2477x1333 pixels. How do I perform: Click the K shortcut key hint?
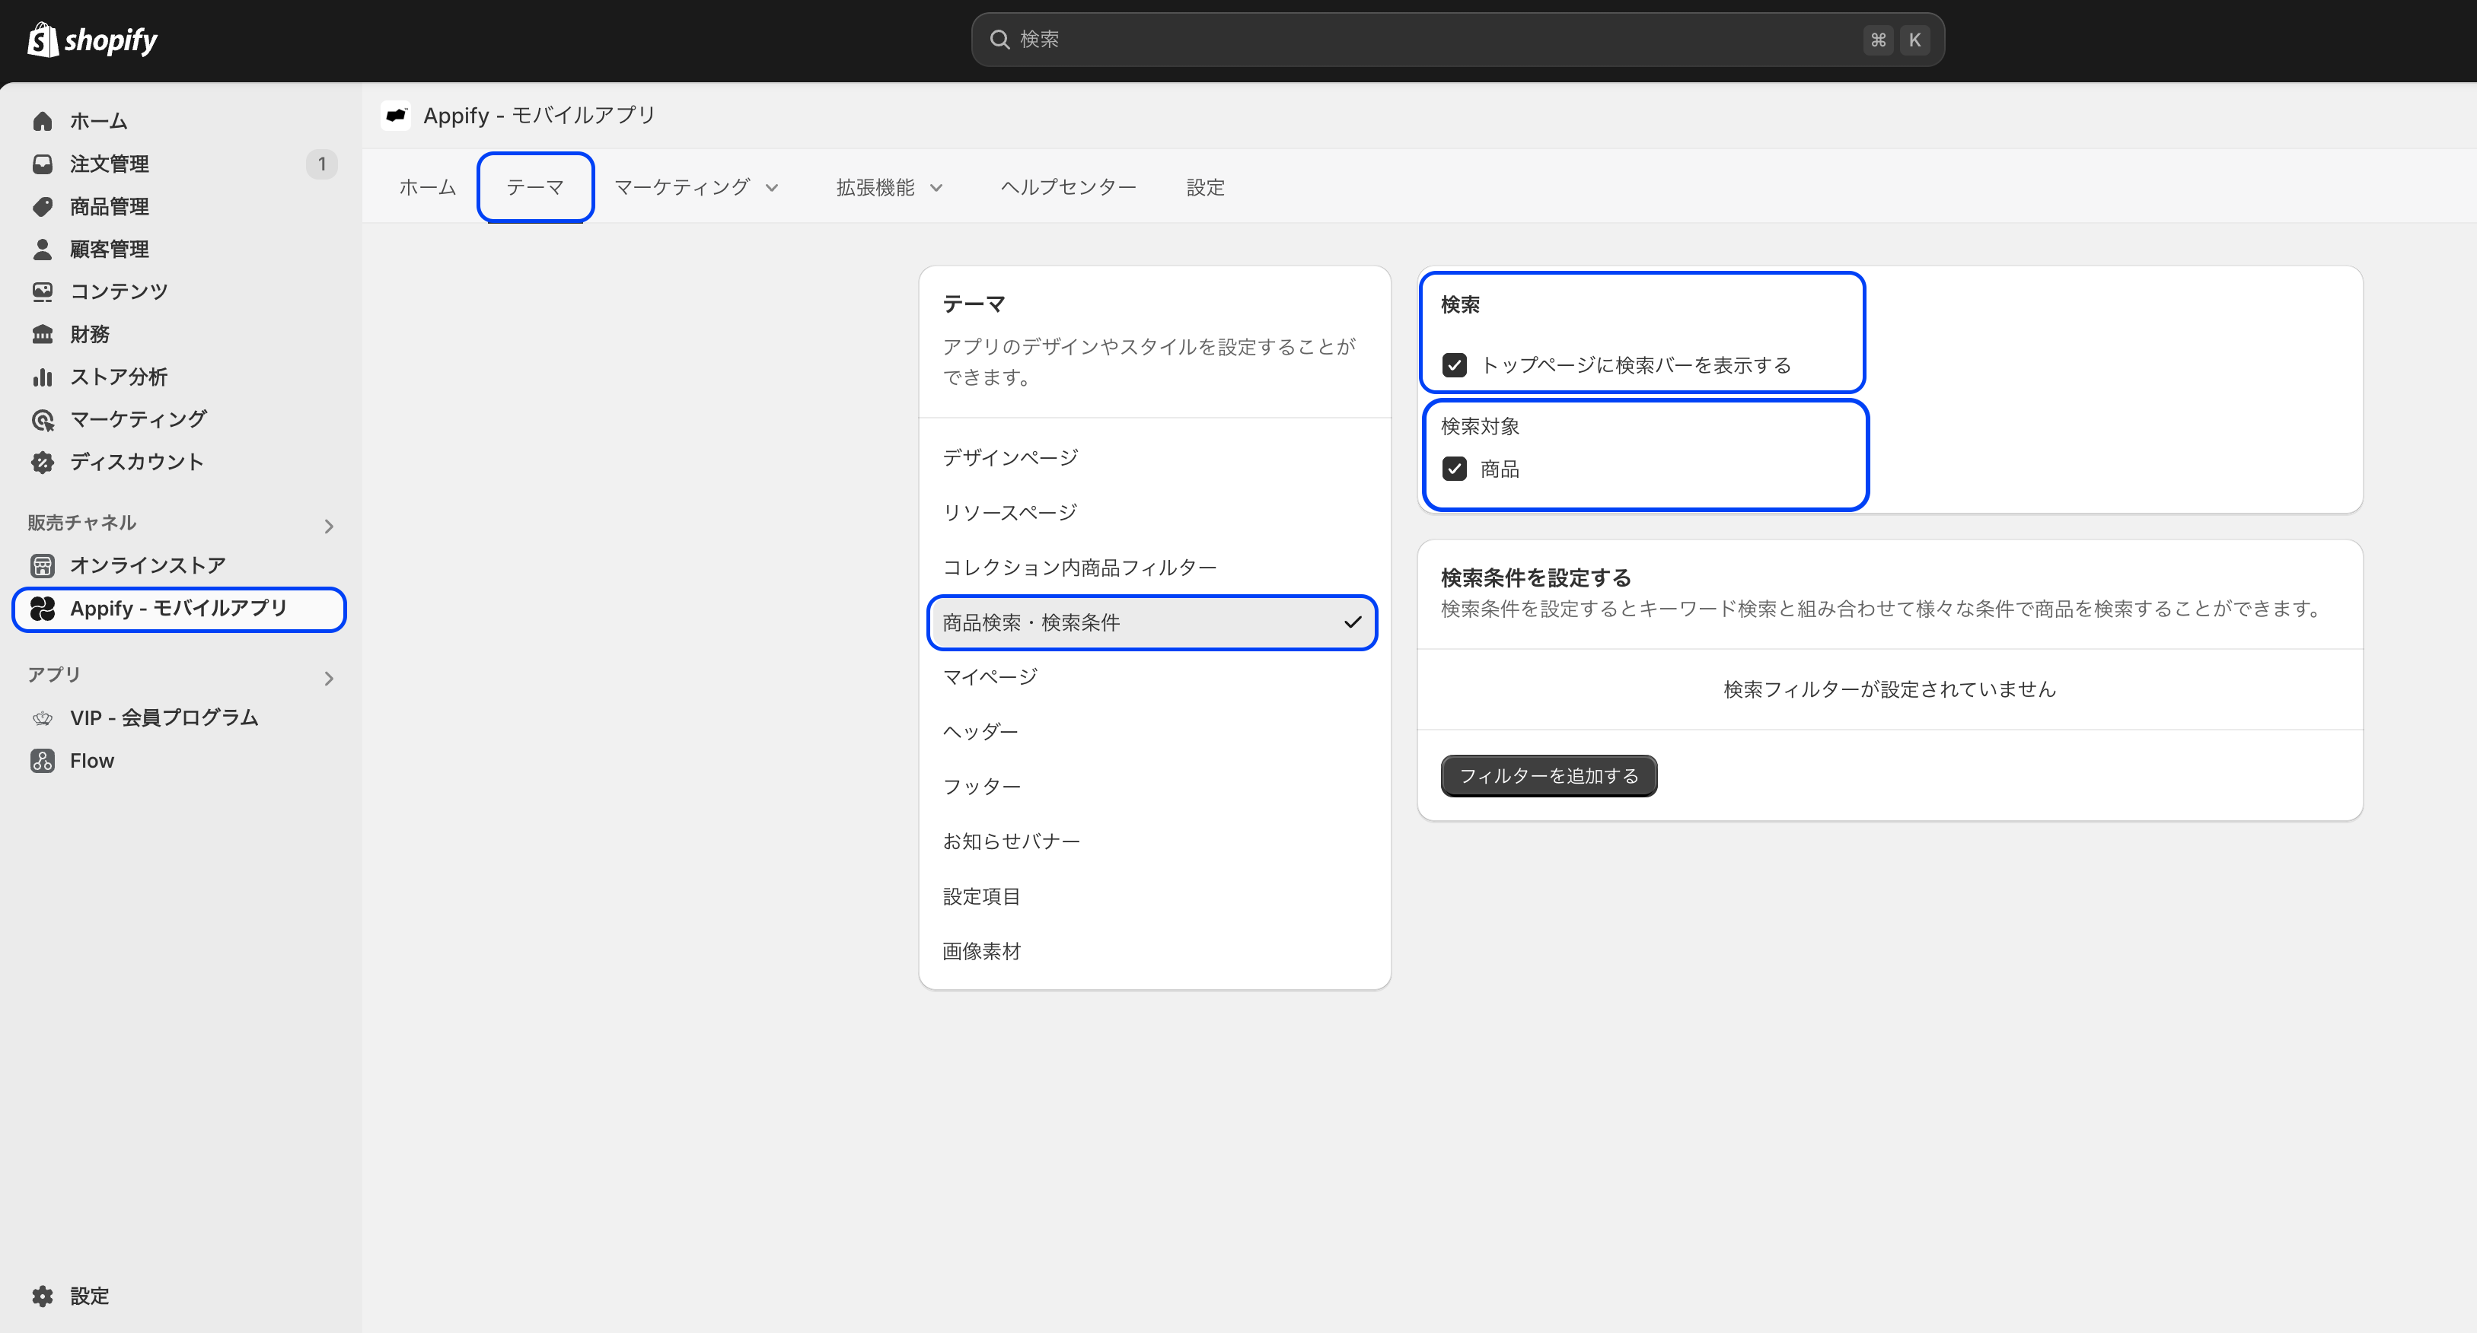(x=1914, y=40)
